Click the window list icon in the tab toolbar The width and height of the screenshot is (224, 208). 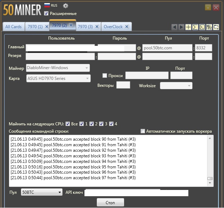(x=216, y=27)
